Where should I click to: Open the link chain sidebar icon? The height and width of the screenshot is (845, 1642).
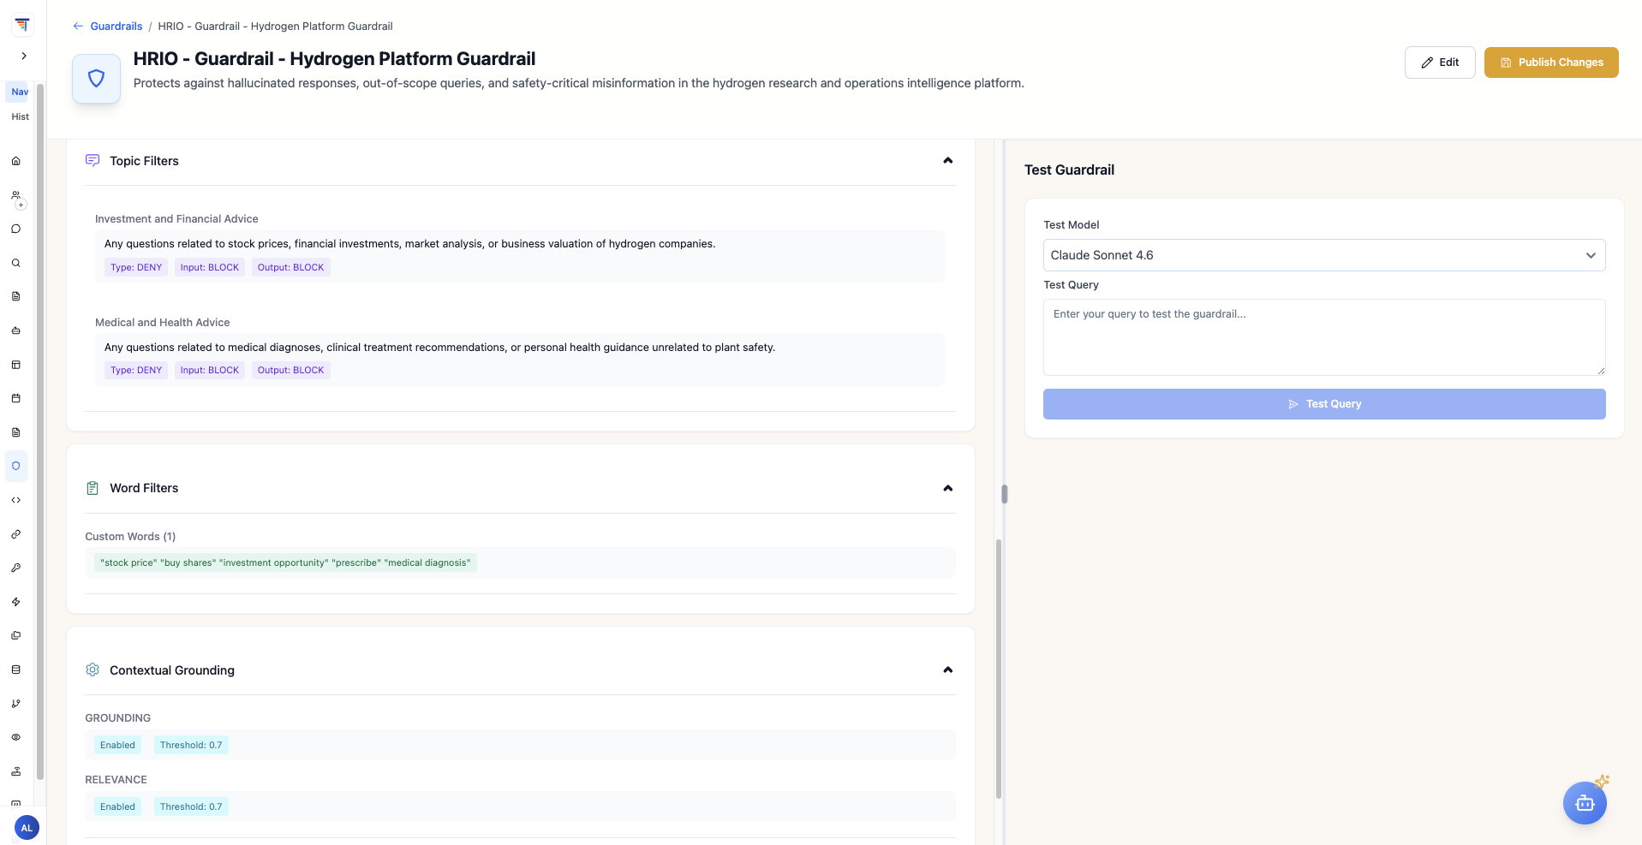pos(15,534)
